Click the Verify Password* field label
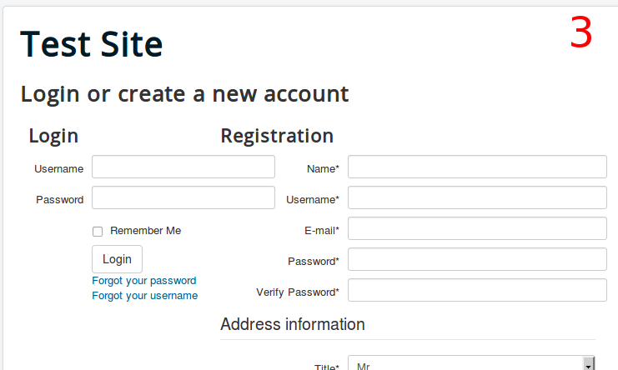Screen dimensions: 618x370 point(298,292)
